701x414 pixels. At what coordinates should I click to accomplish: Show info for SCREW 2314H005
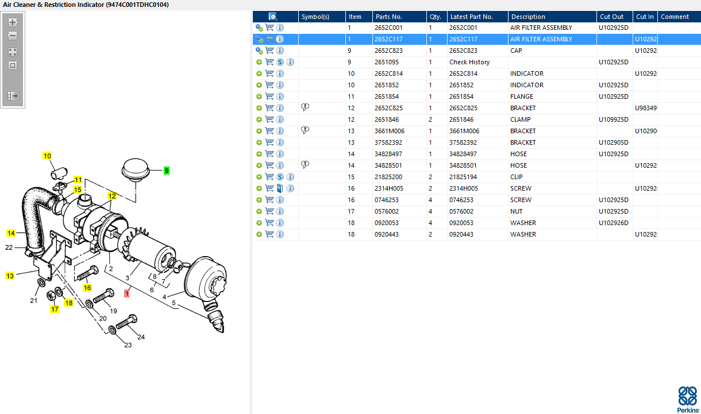(290, 188)
